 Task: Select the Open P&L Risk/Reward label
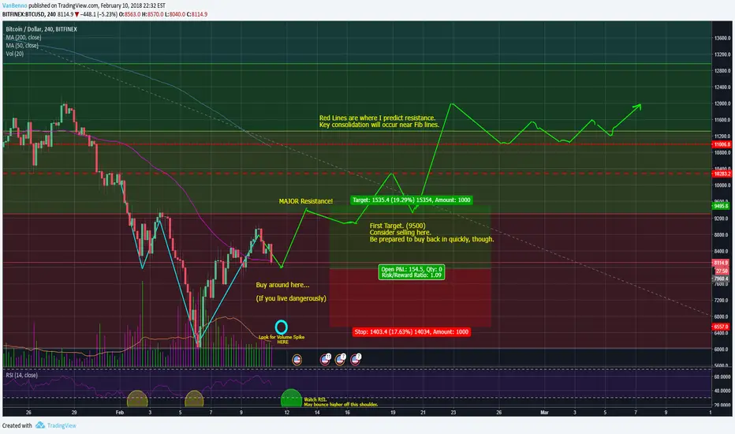coord(411,272)
